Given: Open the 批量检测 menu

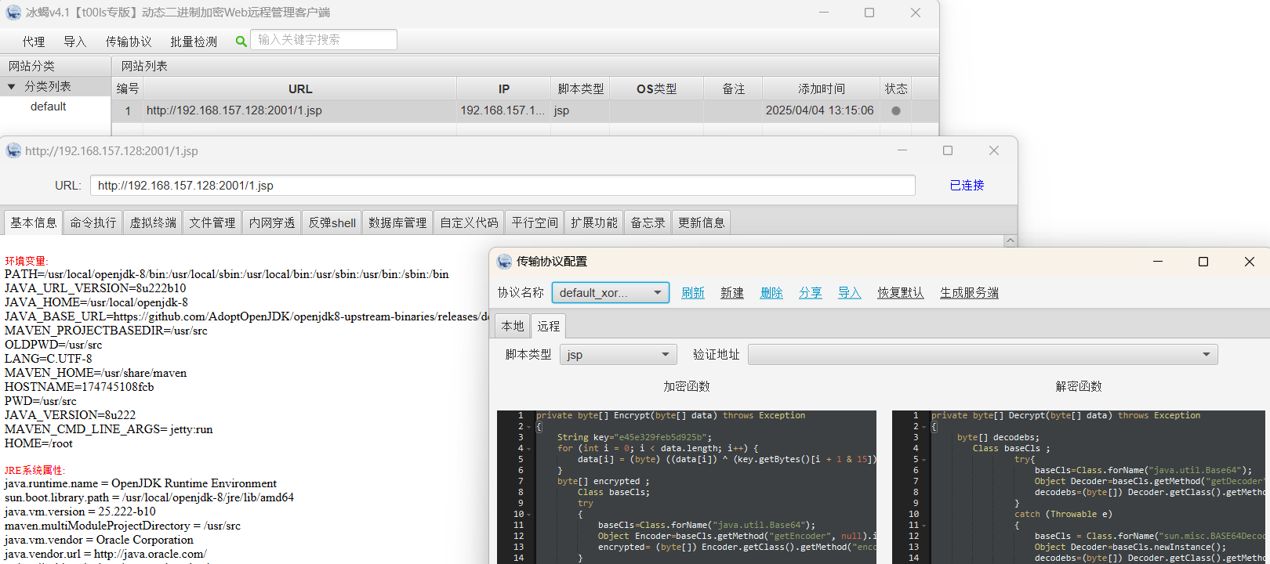Looking at the screenshot, I should pyautogui.click(x=194, y=42).
